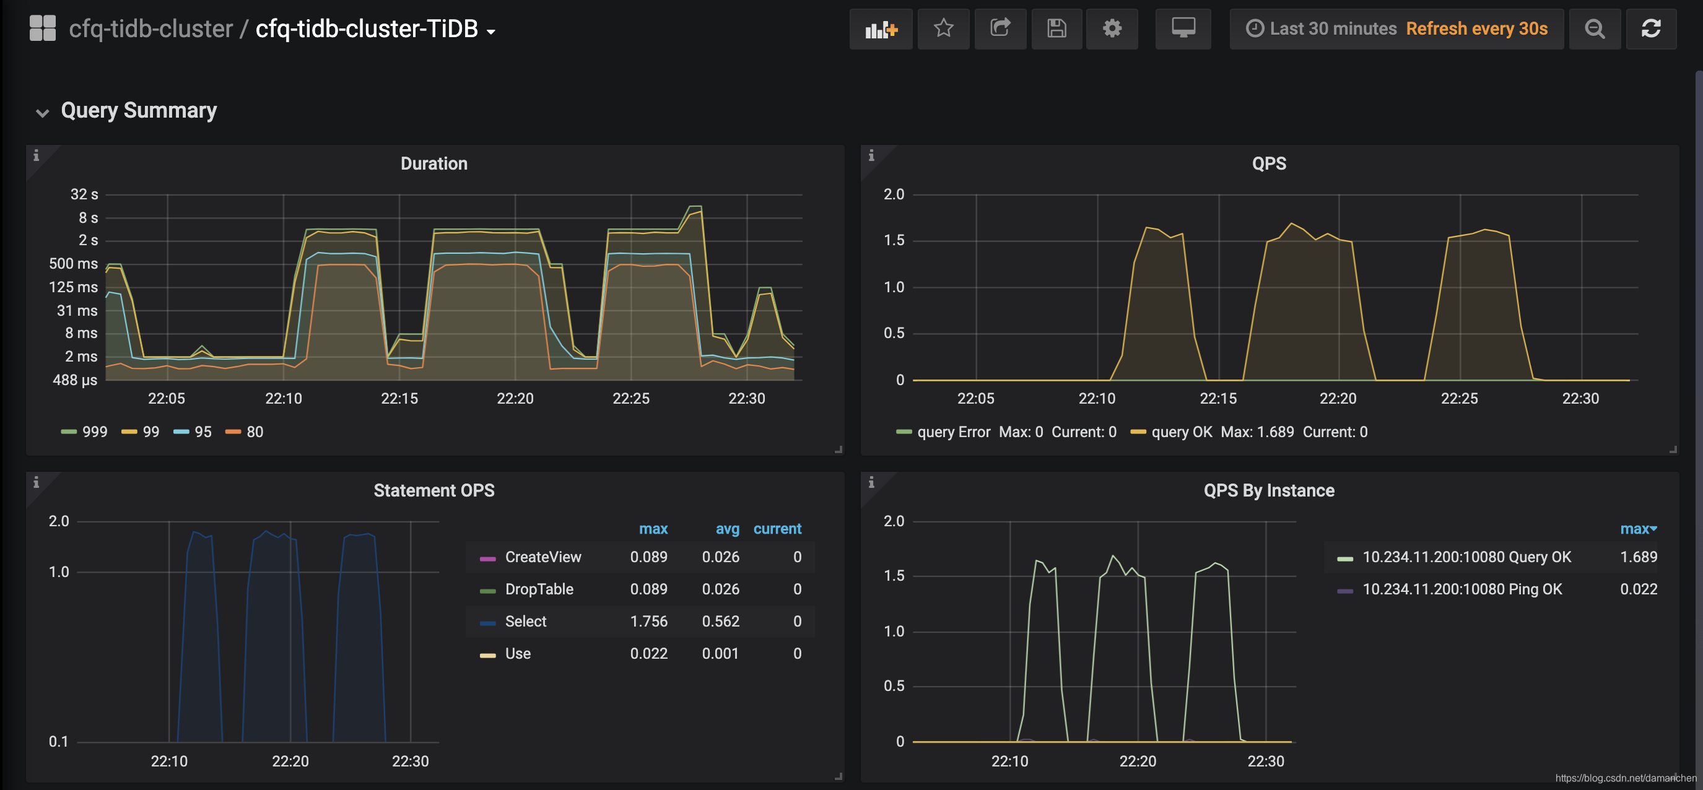Click CreateView max value 0.089
The width and height of the screenshot is (1703, 790).
click(x=648, y=557)
